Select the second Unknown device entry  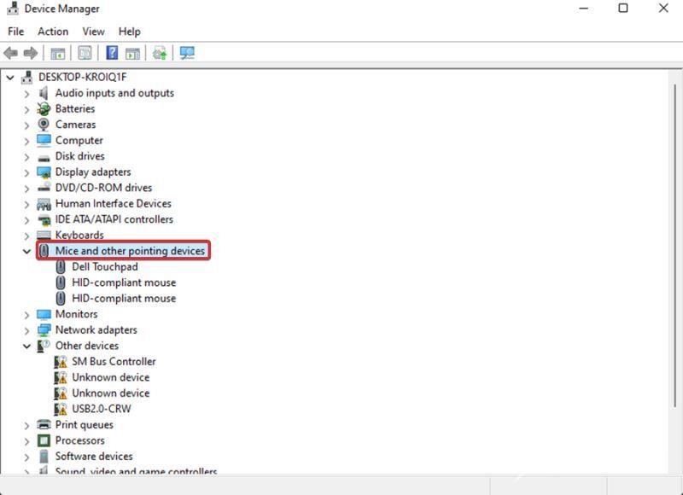(110, 393)
